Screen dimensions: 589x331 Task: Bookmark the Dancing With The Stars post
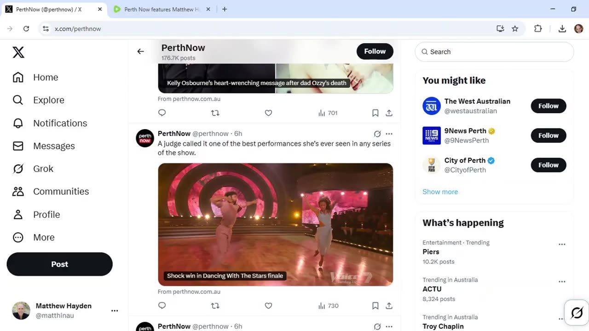click(x=375, y=306)
